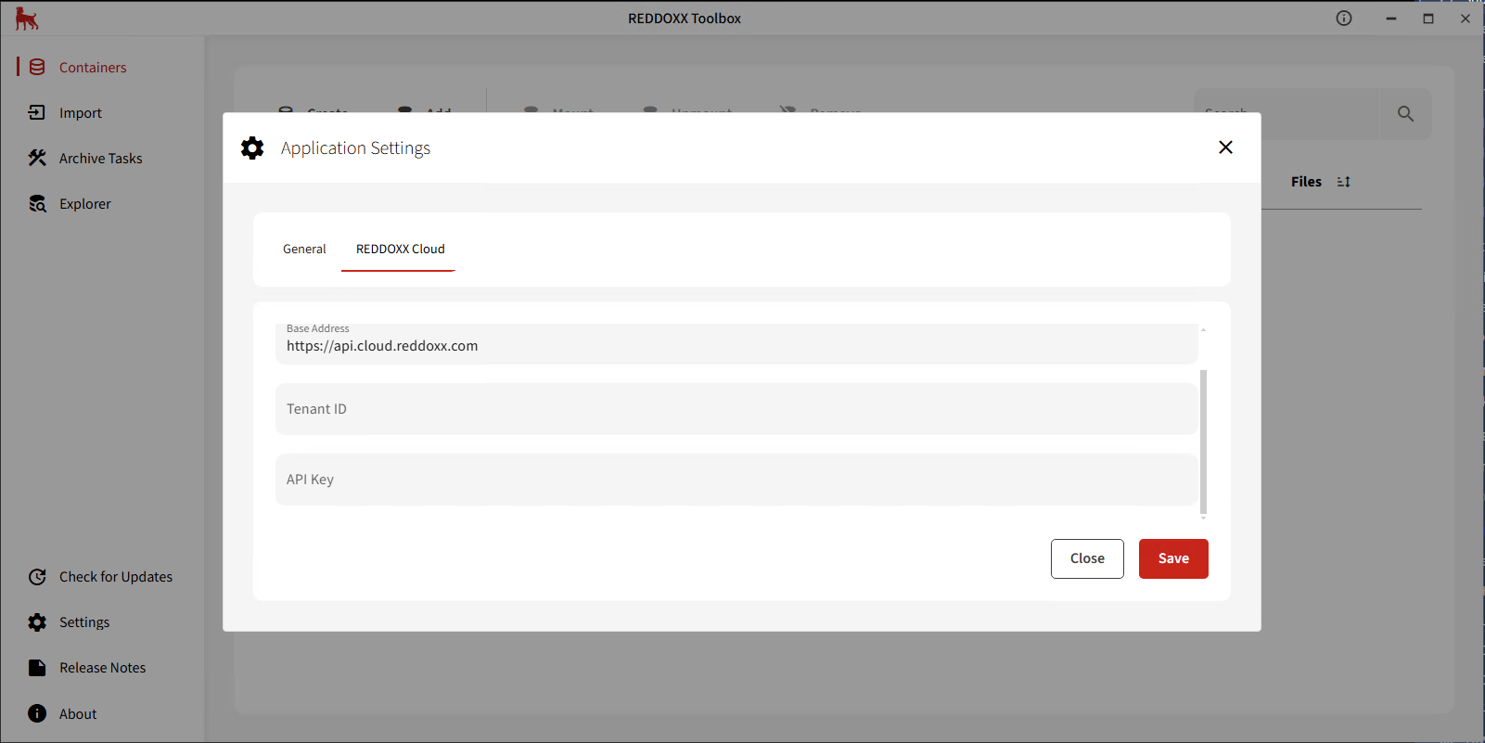
Task: Close the REDDOXX Toolbox window
Action: 1466,19
